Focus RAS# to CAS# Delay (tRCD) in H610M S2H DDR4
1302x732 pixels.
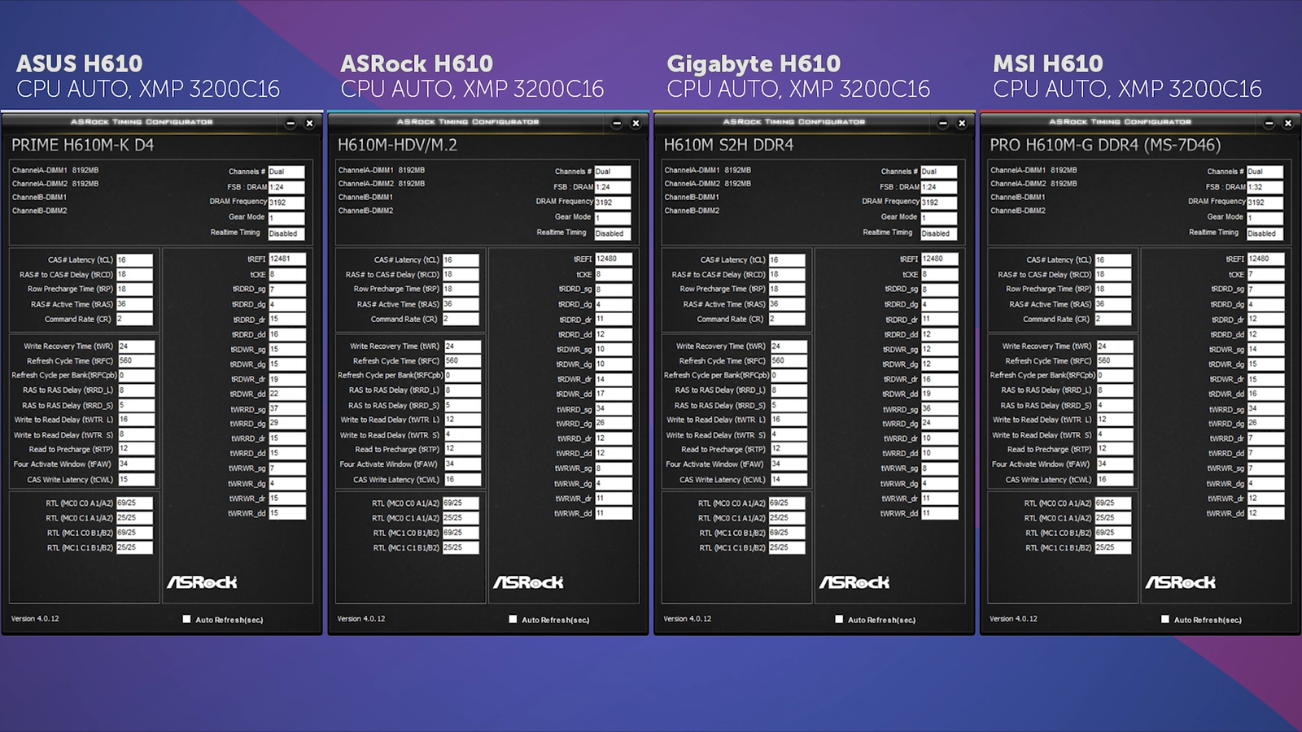coord(787,275)
